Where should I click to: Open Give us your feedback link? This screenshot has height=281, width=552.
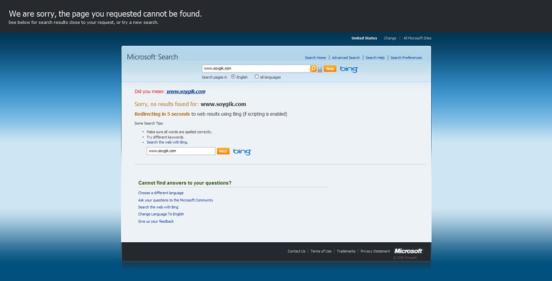(x=156, y=221)
